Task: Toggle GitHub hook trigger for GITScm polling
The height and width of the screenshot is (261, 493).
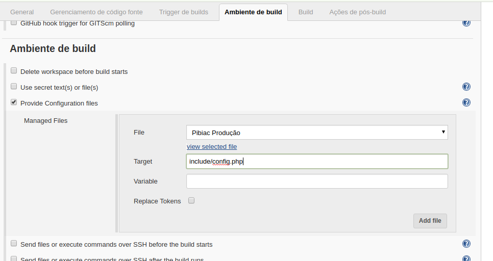Action: (x=14, y=22)
